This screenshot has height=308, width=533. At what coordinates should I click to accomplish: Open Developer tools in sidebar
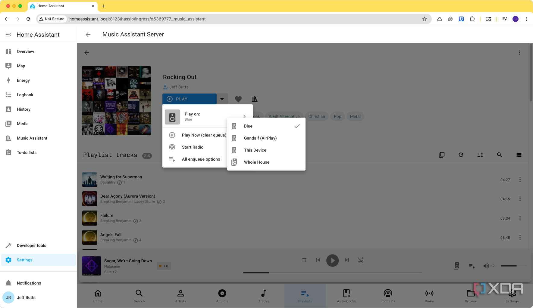(39, 245)
